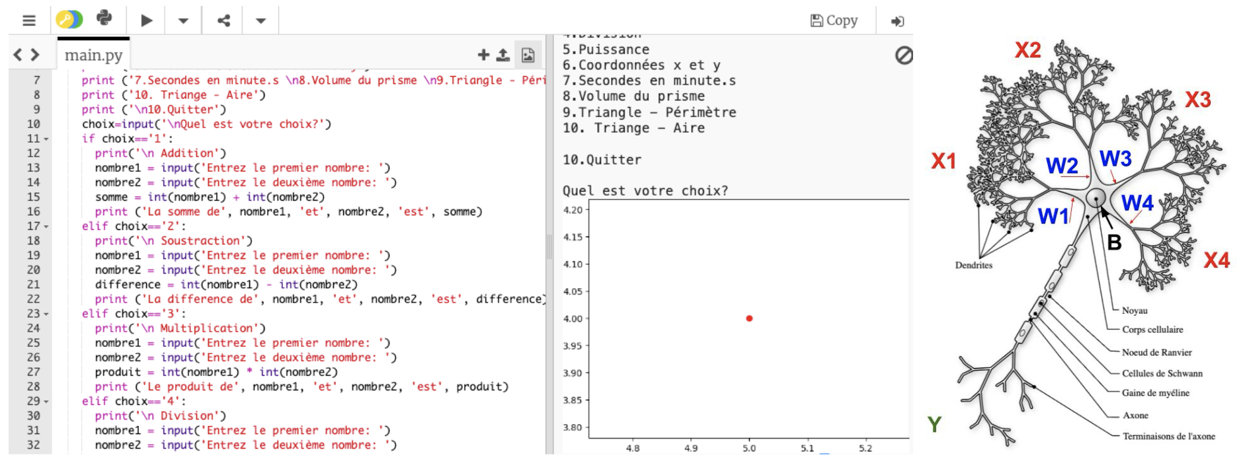This screenshot has width=1243, height=473.
Task: Open the image library icon
Action: (528, 55)
